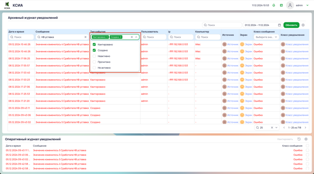Check the 'Прочитано' option in dropdown
314x174 pixels.
94,62
